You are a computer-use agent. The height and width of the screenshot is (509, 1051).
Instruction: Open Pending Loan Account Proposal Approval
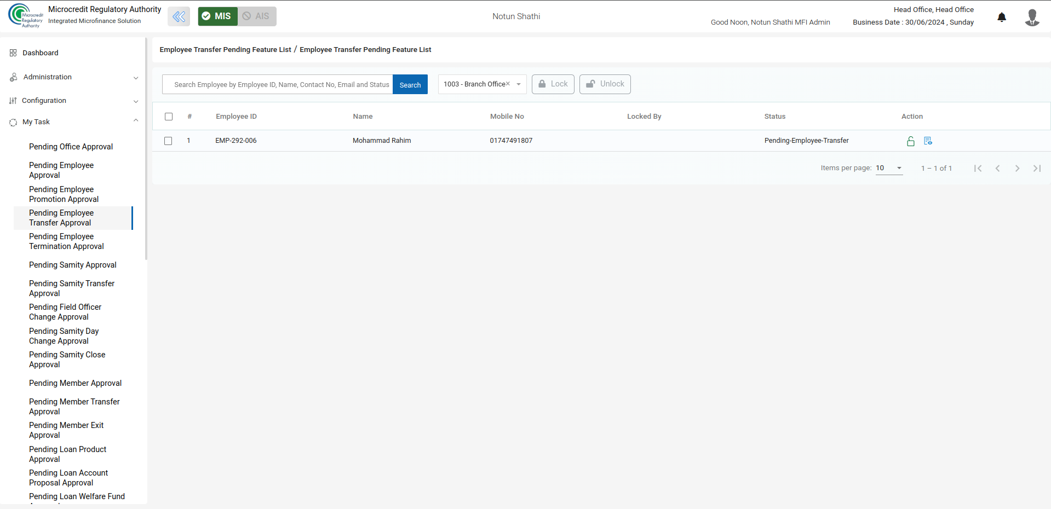(68, 478)
